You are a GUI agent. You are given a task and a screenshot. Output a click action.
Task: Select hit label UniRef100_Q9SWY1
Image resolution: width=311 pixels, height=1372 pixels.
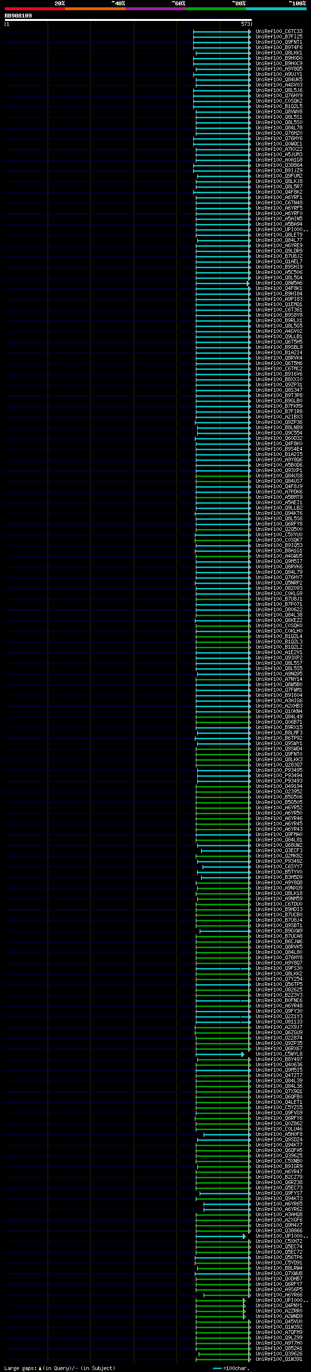[x=279, y=743]
